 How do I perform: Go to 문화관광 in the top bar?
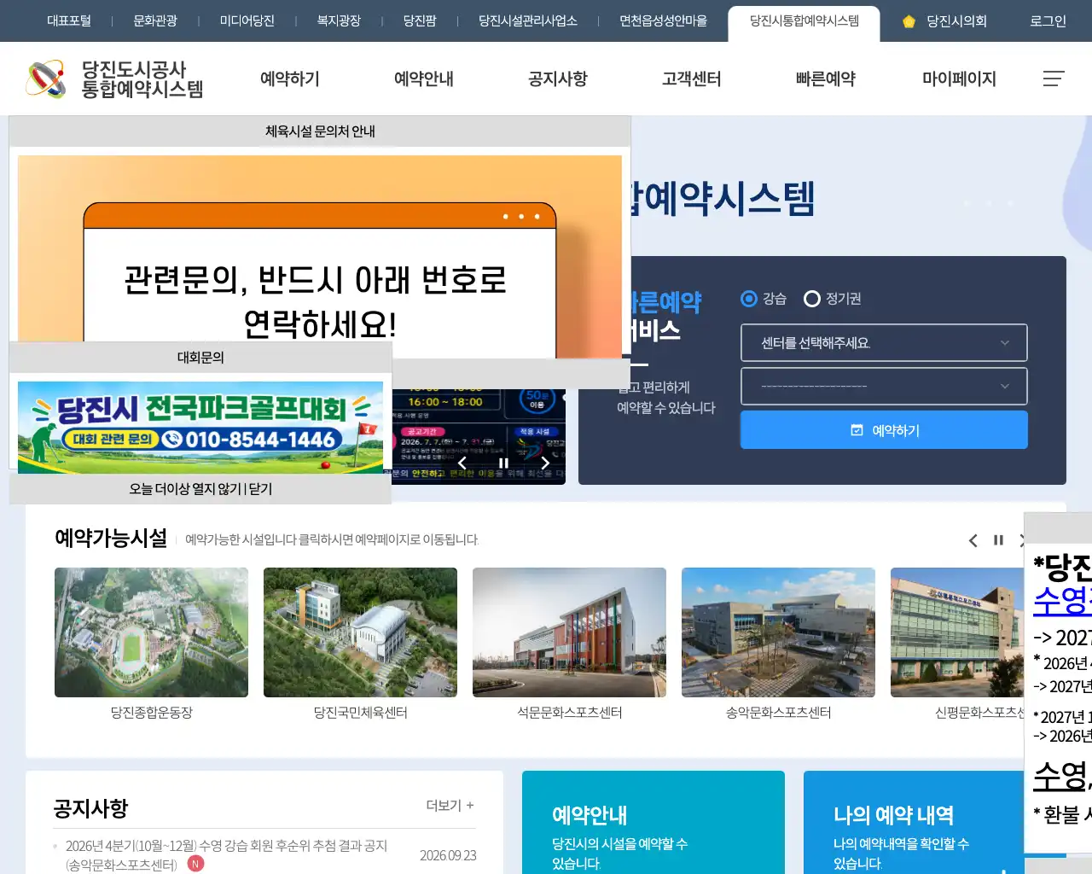pos(155,21)
